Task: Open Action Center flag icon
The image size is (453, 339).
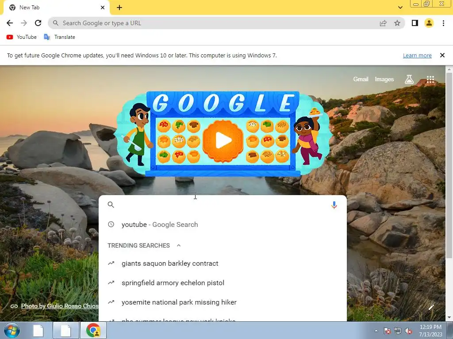Action: tap(387, 331)
